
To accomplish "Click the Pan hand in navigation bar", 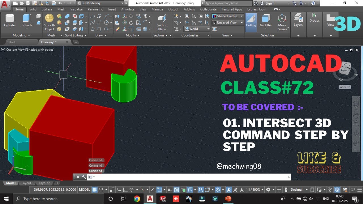I will tap(356, 115).
